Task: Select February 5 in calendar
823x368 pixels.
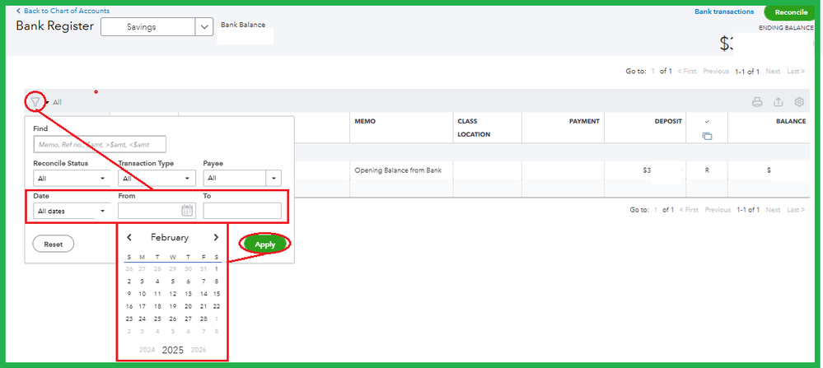Action: coord(173,282)
